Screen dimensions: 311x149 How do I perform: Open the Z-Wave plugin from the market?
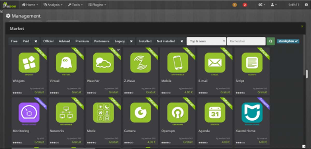point(140,63)
